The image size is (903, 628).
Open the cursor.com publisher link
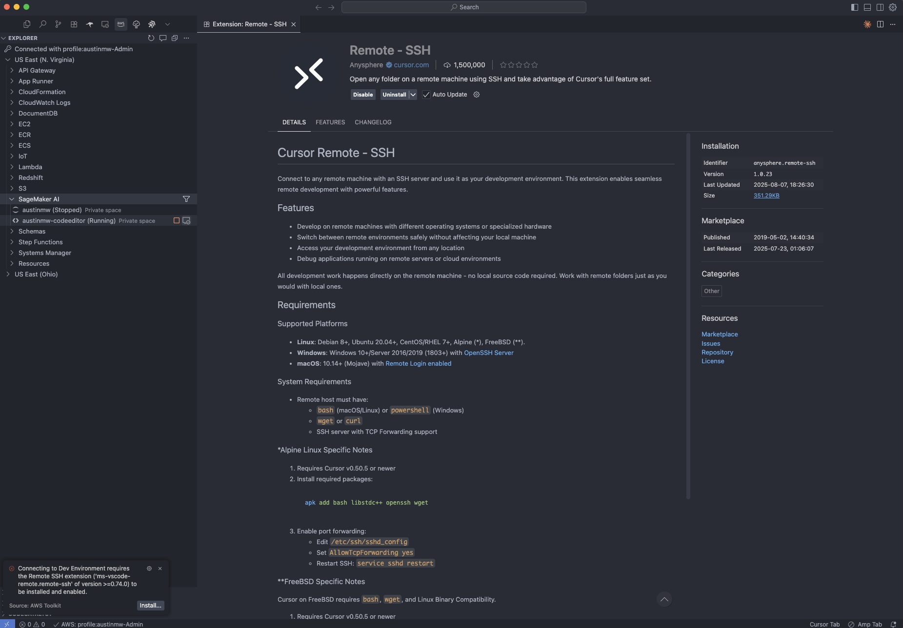pyautogui.click(x=411, y=65)
